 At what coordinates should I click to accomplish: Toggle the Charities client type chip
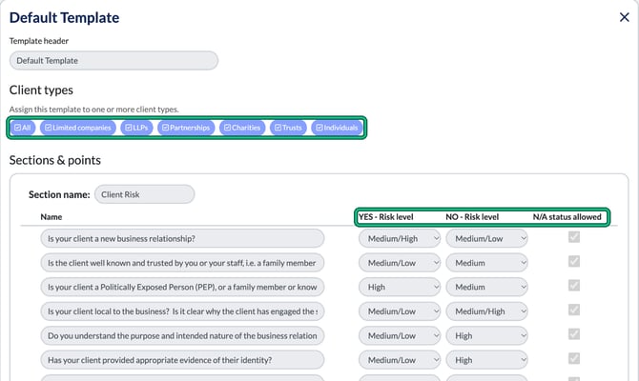click(x=242, y=128)
